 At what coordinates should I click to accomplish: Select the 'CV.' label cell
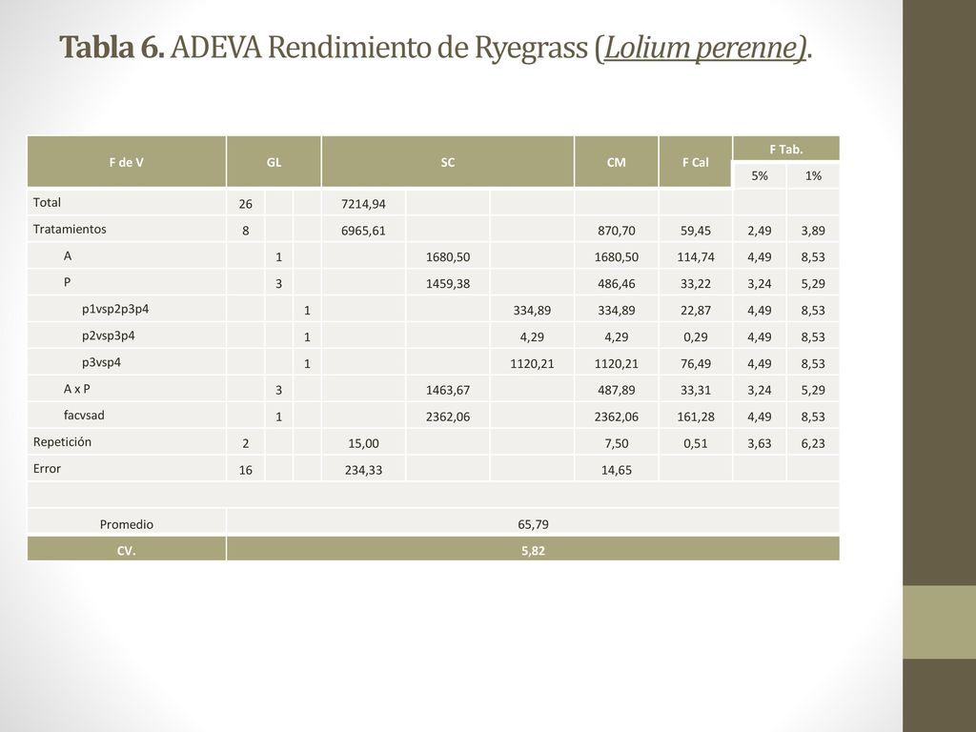coord(127,550)
